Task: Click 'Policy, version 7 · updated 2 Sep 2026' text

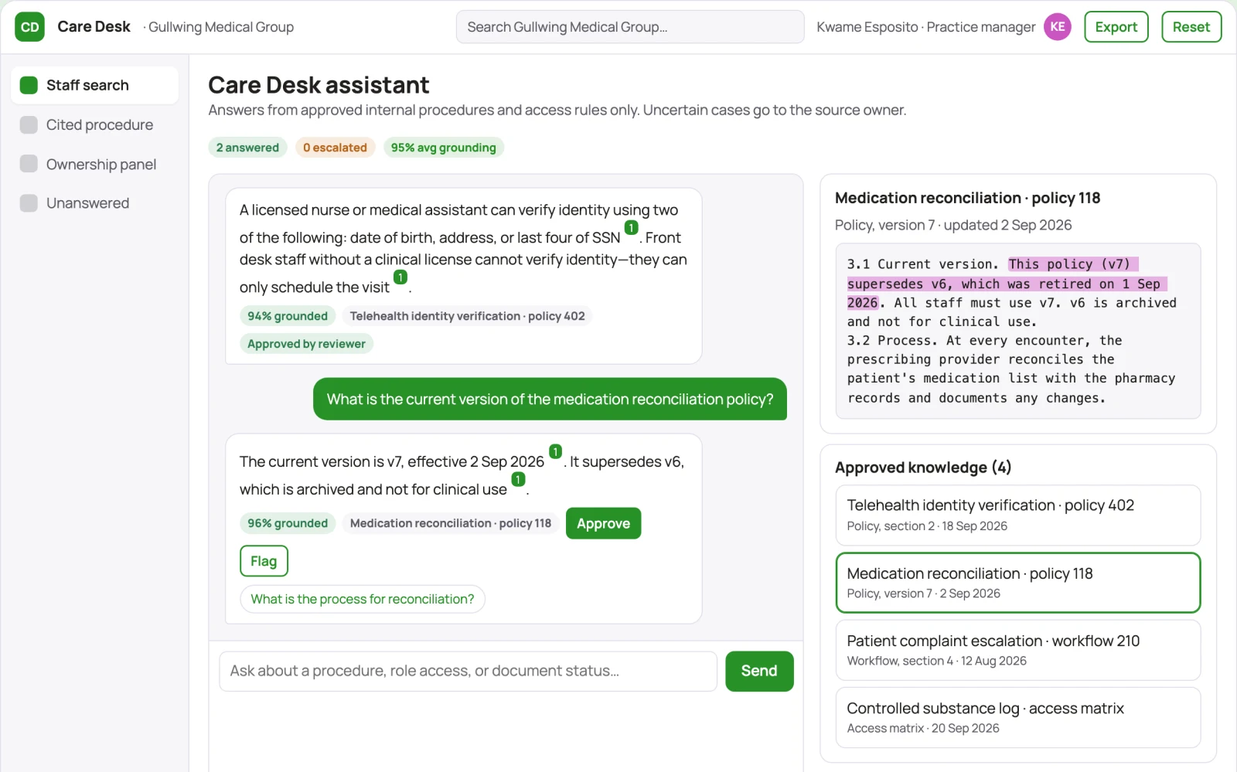Action: pyautogui.click(x=953, y=225)
